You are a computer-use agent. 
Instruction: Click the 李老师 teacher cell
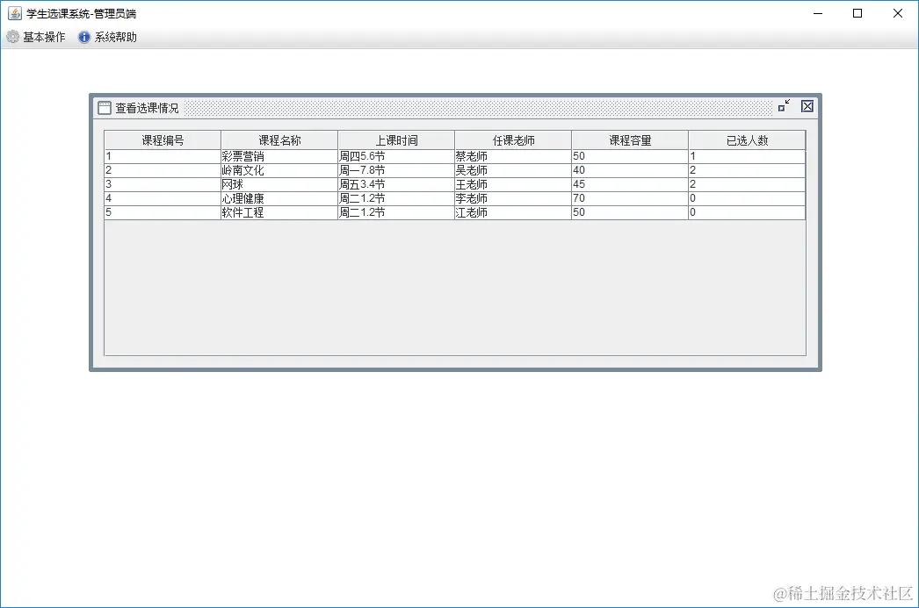pos(513,198)
